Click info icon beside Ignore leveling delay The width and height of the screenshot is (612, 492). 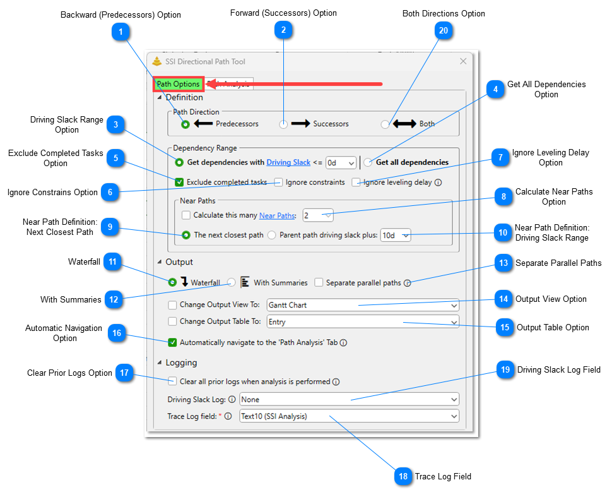[438, 183]
